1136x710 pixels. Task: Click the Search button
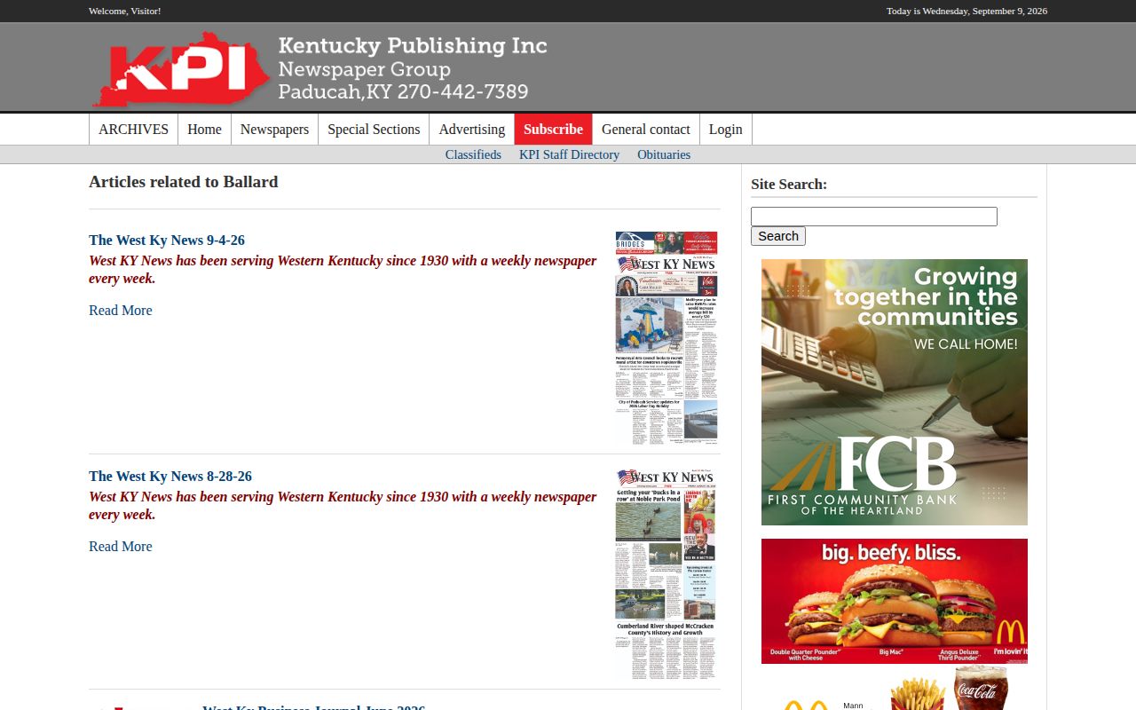(778, 236)
